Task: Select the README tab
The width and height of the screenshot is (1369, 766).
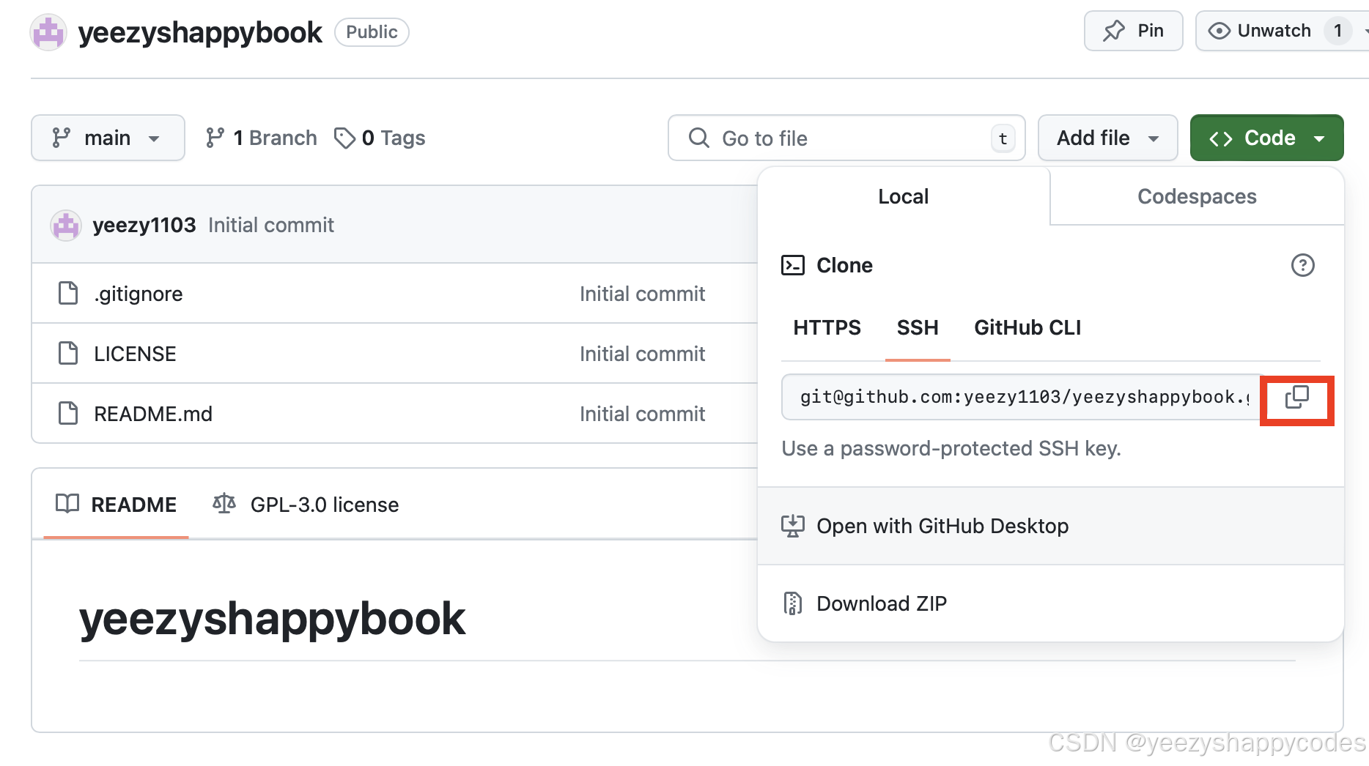Action: click(117, 505)
